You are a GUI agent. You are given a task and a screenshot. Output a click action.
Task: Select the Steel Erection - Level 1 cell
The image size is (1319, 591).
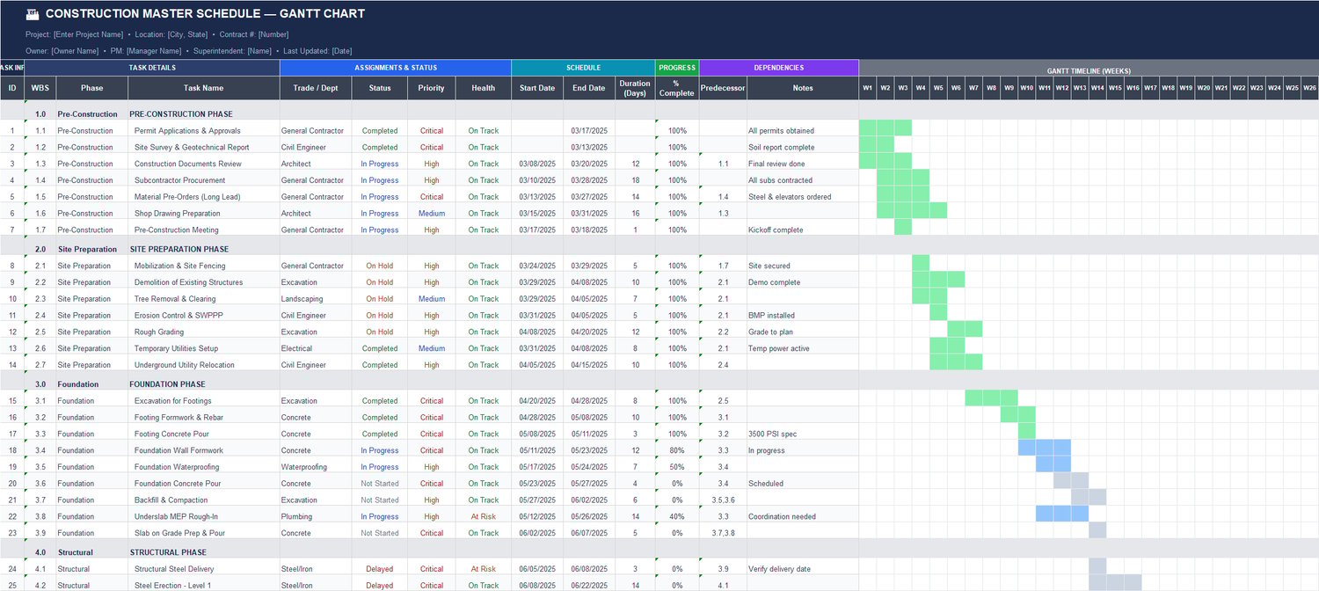tap(204, 585)
